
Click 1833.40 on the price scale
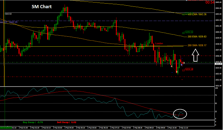tap(218, 74)
